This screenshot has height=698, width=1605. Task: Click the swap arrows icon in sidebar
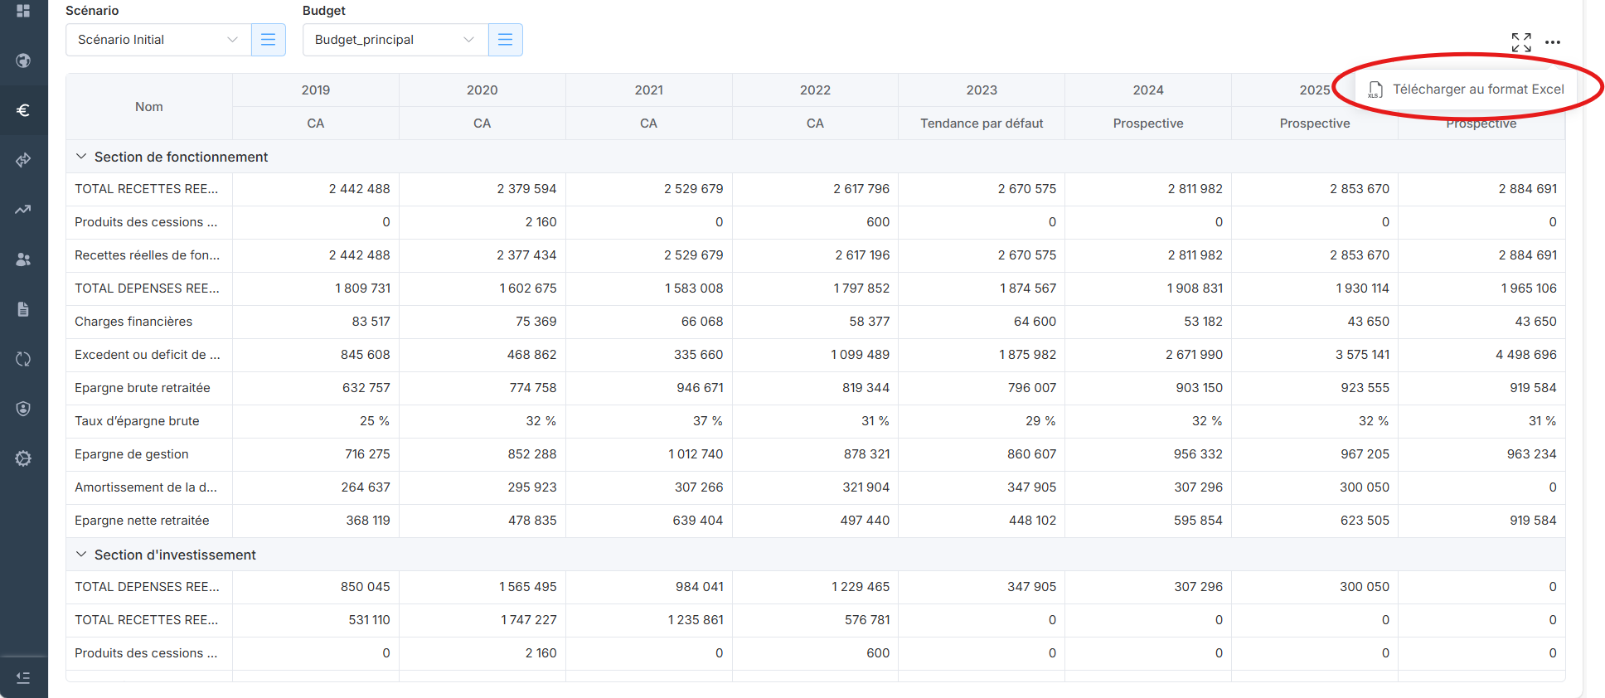pyautogui.click(x=23, y=160)
